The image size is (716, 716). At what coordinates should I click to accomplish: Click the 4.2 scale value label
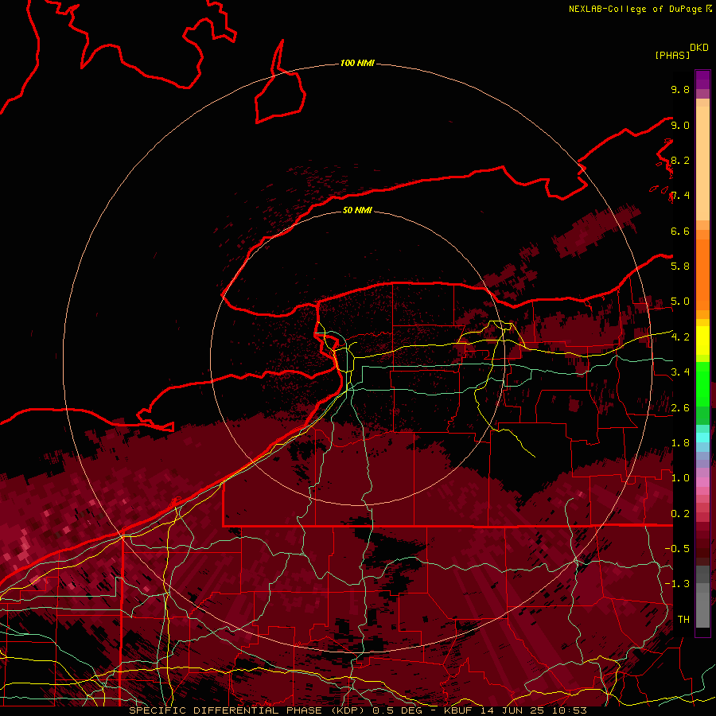(680, 337)
